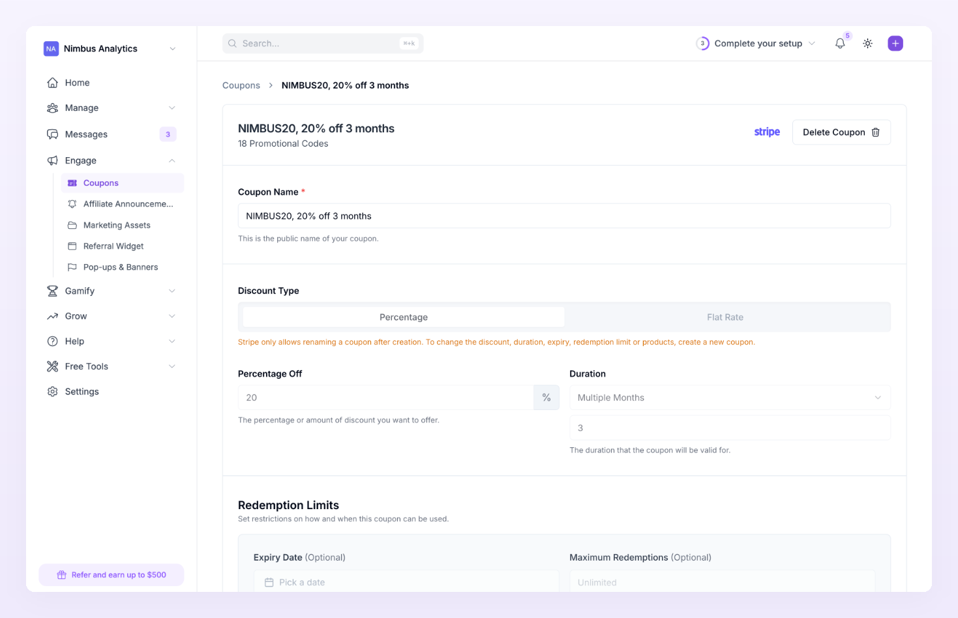This screenshot has width=958, height=618.
Task: Click the duration months number field
Action: pos(730,428)
